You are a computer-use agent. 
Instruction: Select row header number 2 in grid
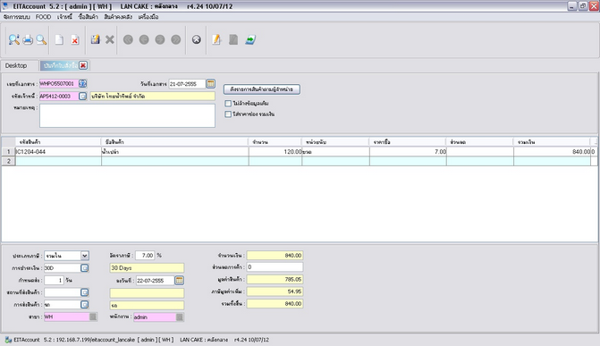(x=8, y=161)
